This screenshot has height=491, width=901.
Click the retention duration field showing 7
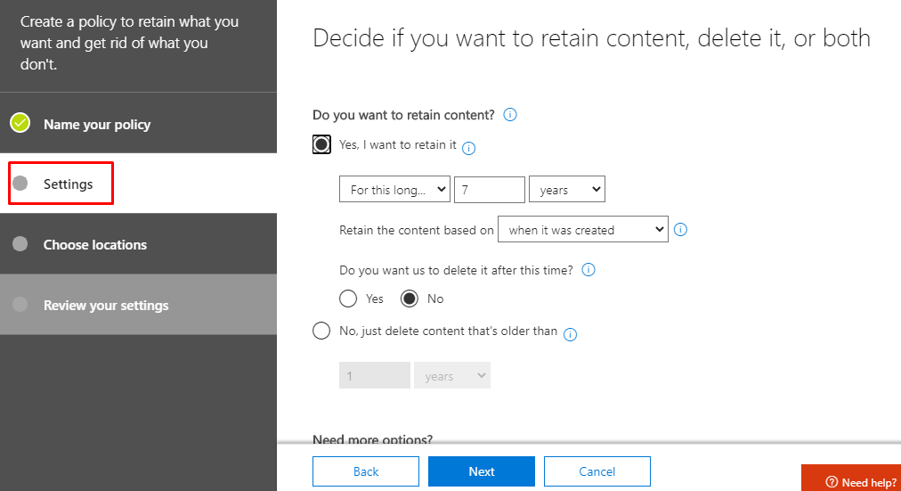pyautogui.click(x=490, y=189)
